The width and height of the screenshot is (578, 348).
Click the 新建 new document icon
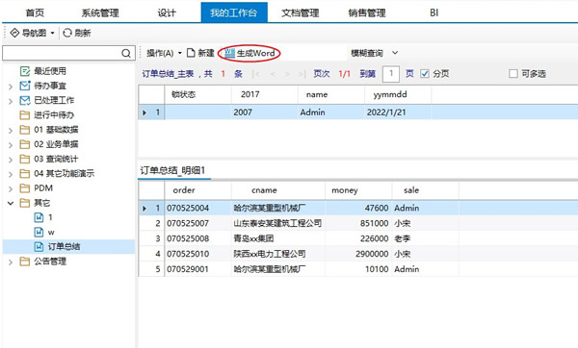(x=191, y=53)
